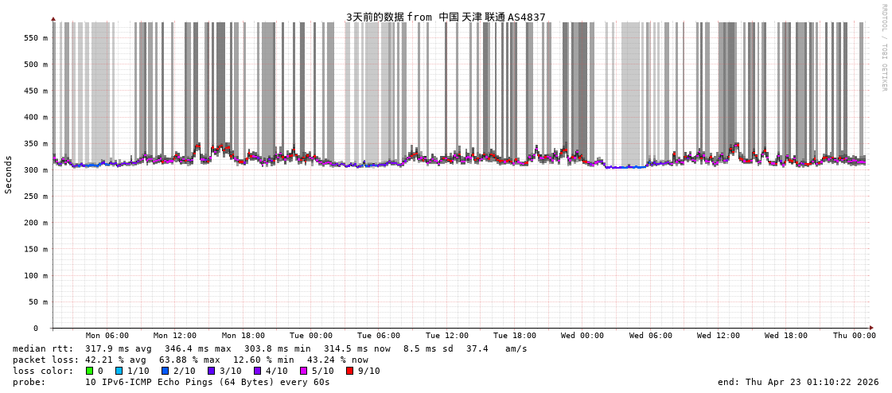Click the 'Wed 06:00' time label
892x393 pixels.
click(x=650, y=336)
